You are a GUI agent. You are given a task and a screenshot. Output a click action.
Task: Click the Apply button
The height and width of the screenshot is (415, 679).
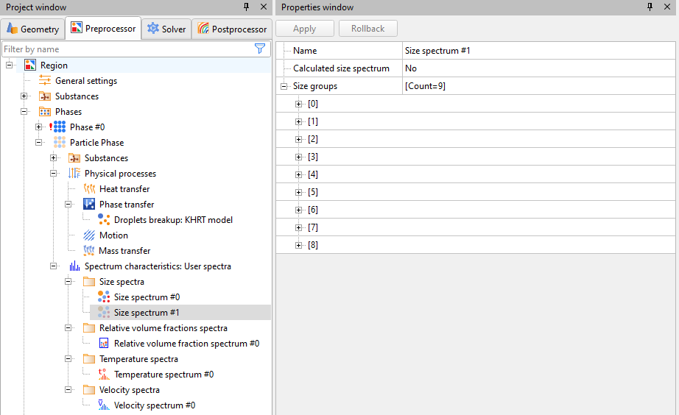pos(305,29)
